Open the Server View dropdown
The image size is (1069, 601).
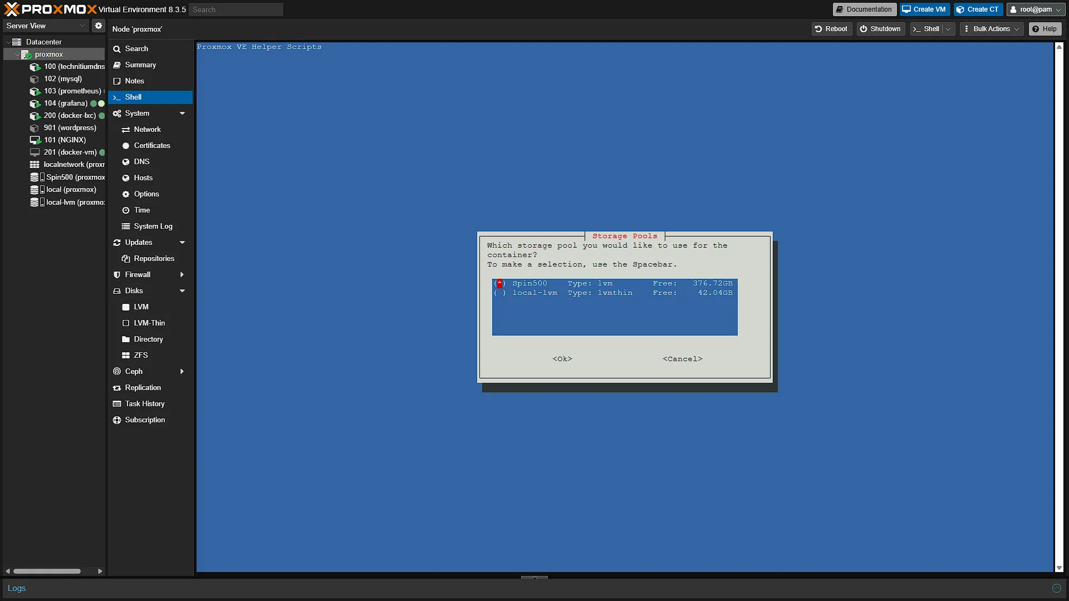46,26
